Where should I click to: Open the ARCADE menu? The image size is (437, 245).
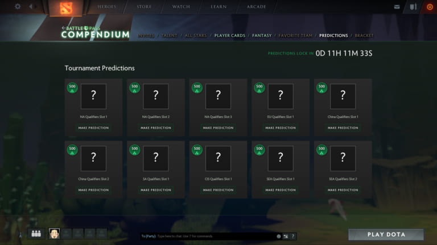pos(257,7)
